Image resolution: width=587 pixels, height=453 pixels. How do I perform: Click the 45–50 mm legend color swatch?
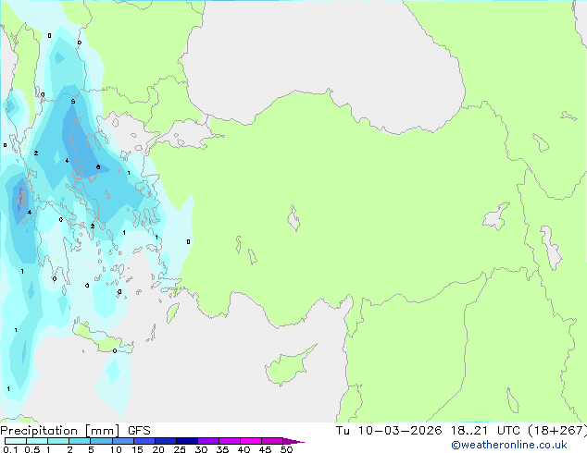click(272, 441)
